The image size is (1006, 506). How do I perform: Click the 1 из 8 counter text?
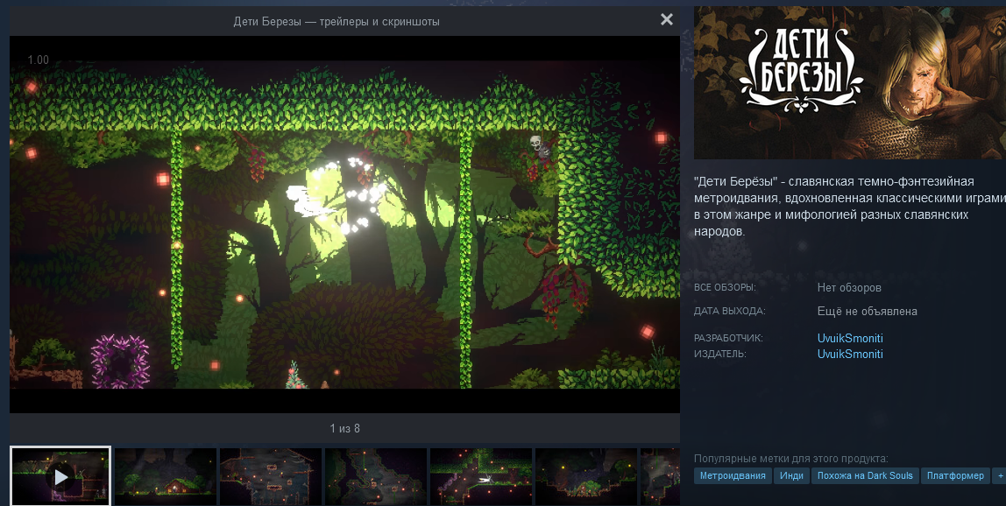pos(345,428)
